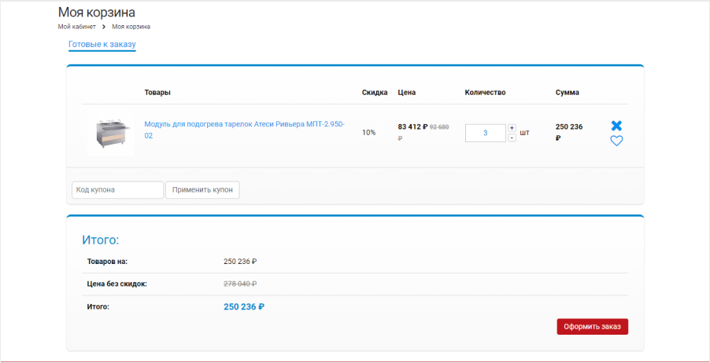Decrease quantity with the minus button

tap(512, 137)
